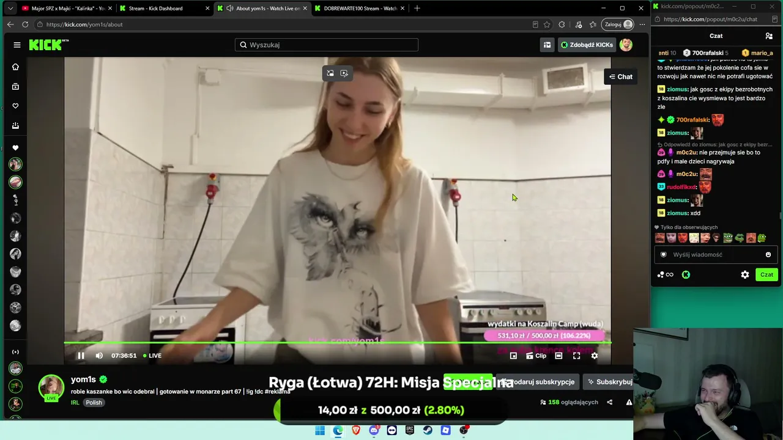Click the Zdobądź KICKs button

pyautogui.click(x=587, y=45)
